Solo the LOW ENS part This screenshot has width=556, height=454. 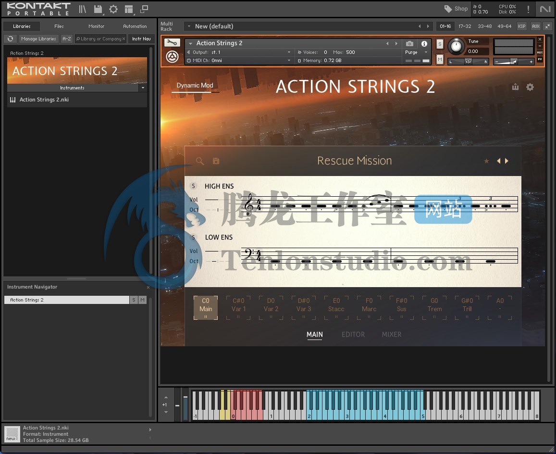[x=193, y=237]
